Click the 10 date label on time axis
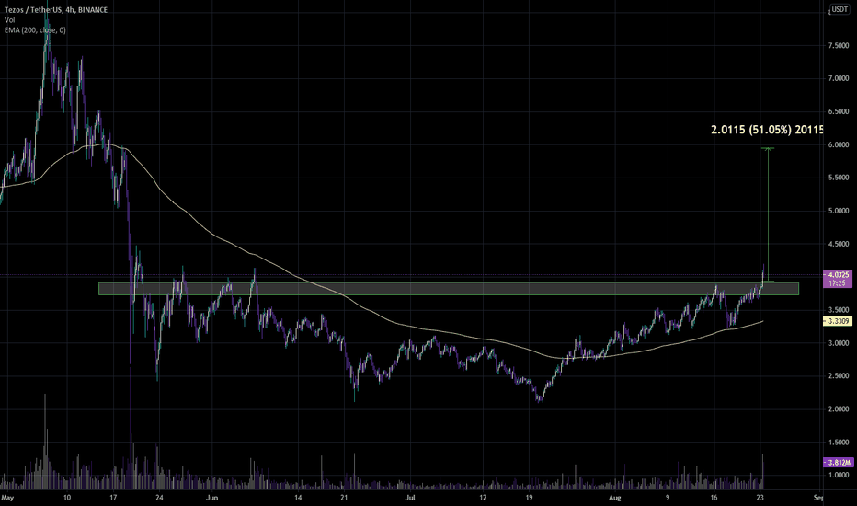 tap(67, 498)
